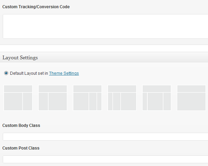Focus the Custom Body Class field
Image resolution: width=208 pixels, height=166 pixels.
[103, 137]
